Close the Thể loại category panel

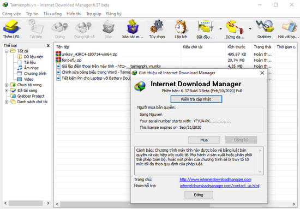[x=48, y=45]
